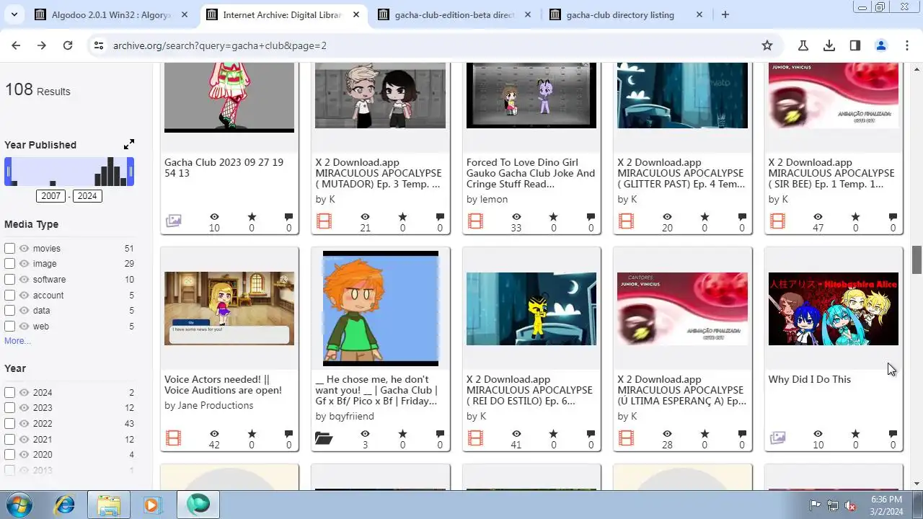Bookmark this page with the star icon
The height and width of the screenshot is (519, 923).
pyautogui.click(x=767, y=45)
